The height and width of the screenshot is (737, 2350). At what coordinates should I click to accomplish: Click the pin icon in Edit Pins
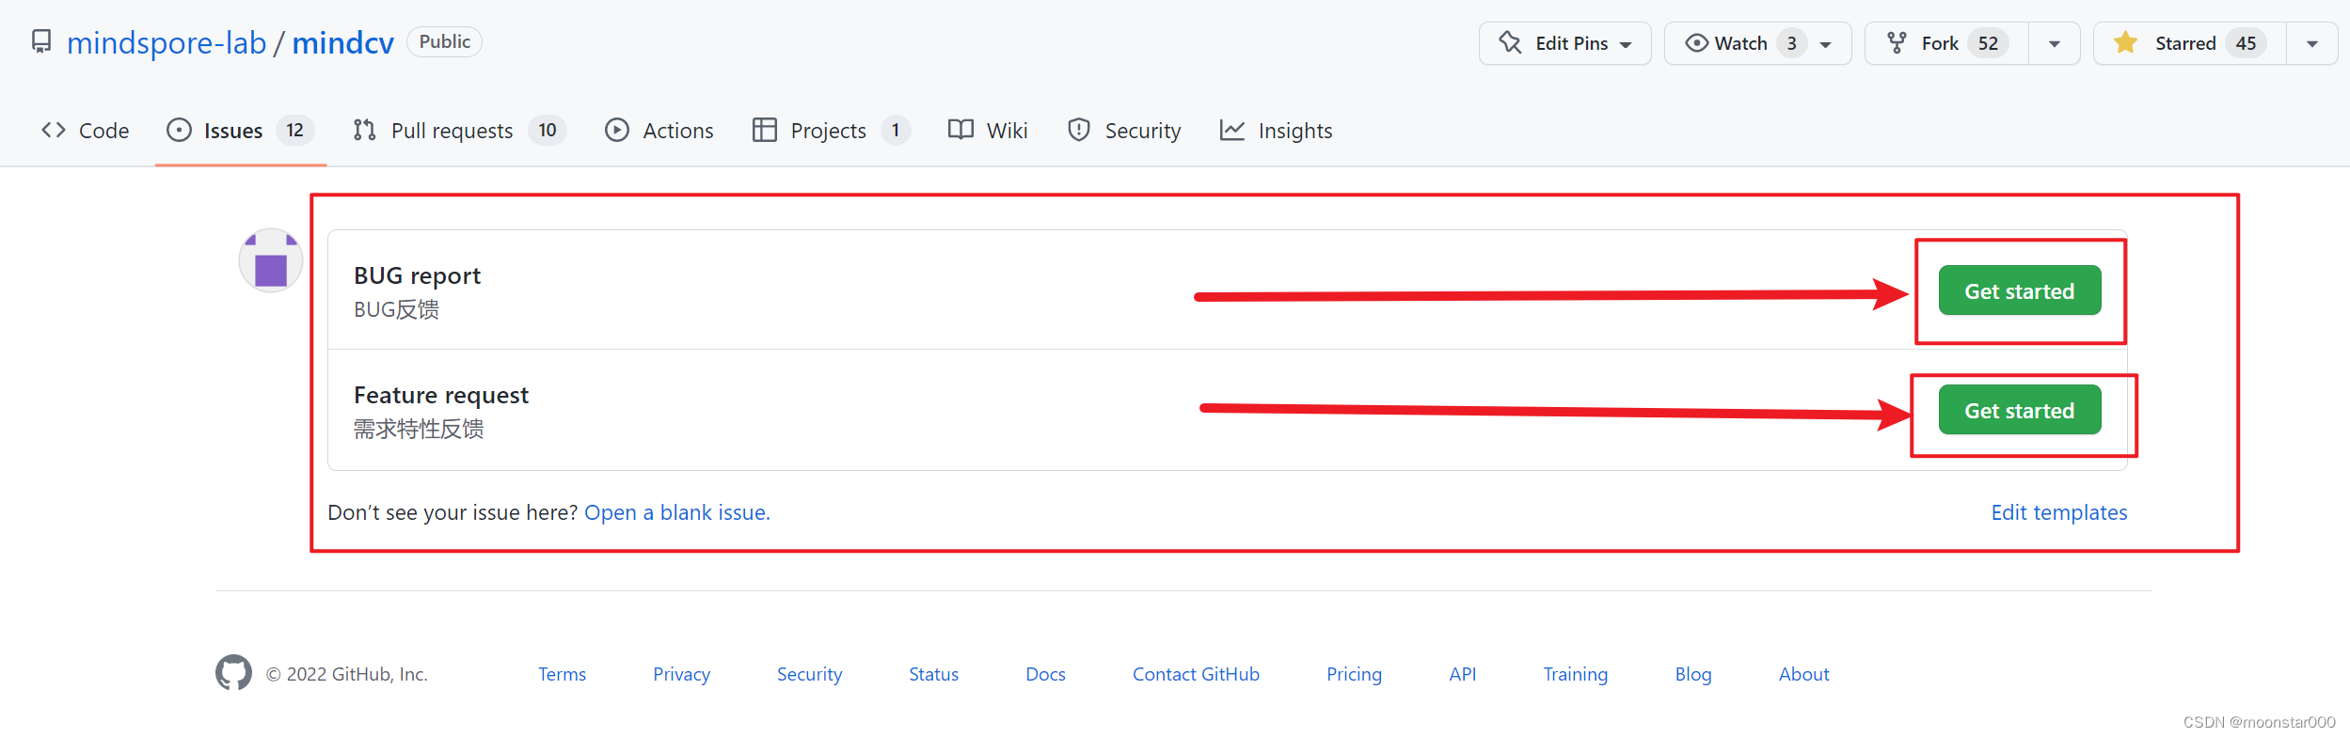pos(1510,43)
